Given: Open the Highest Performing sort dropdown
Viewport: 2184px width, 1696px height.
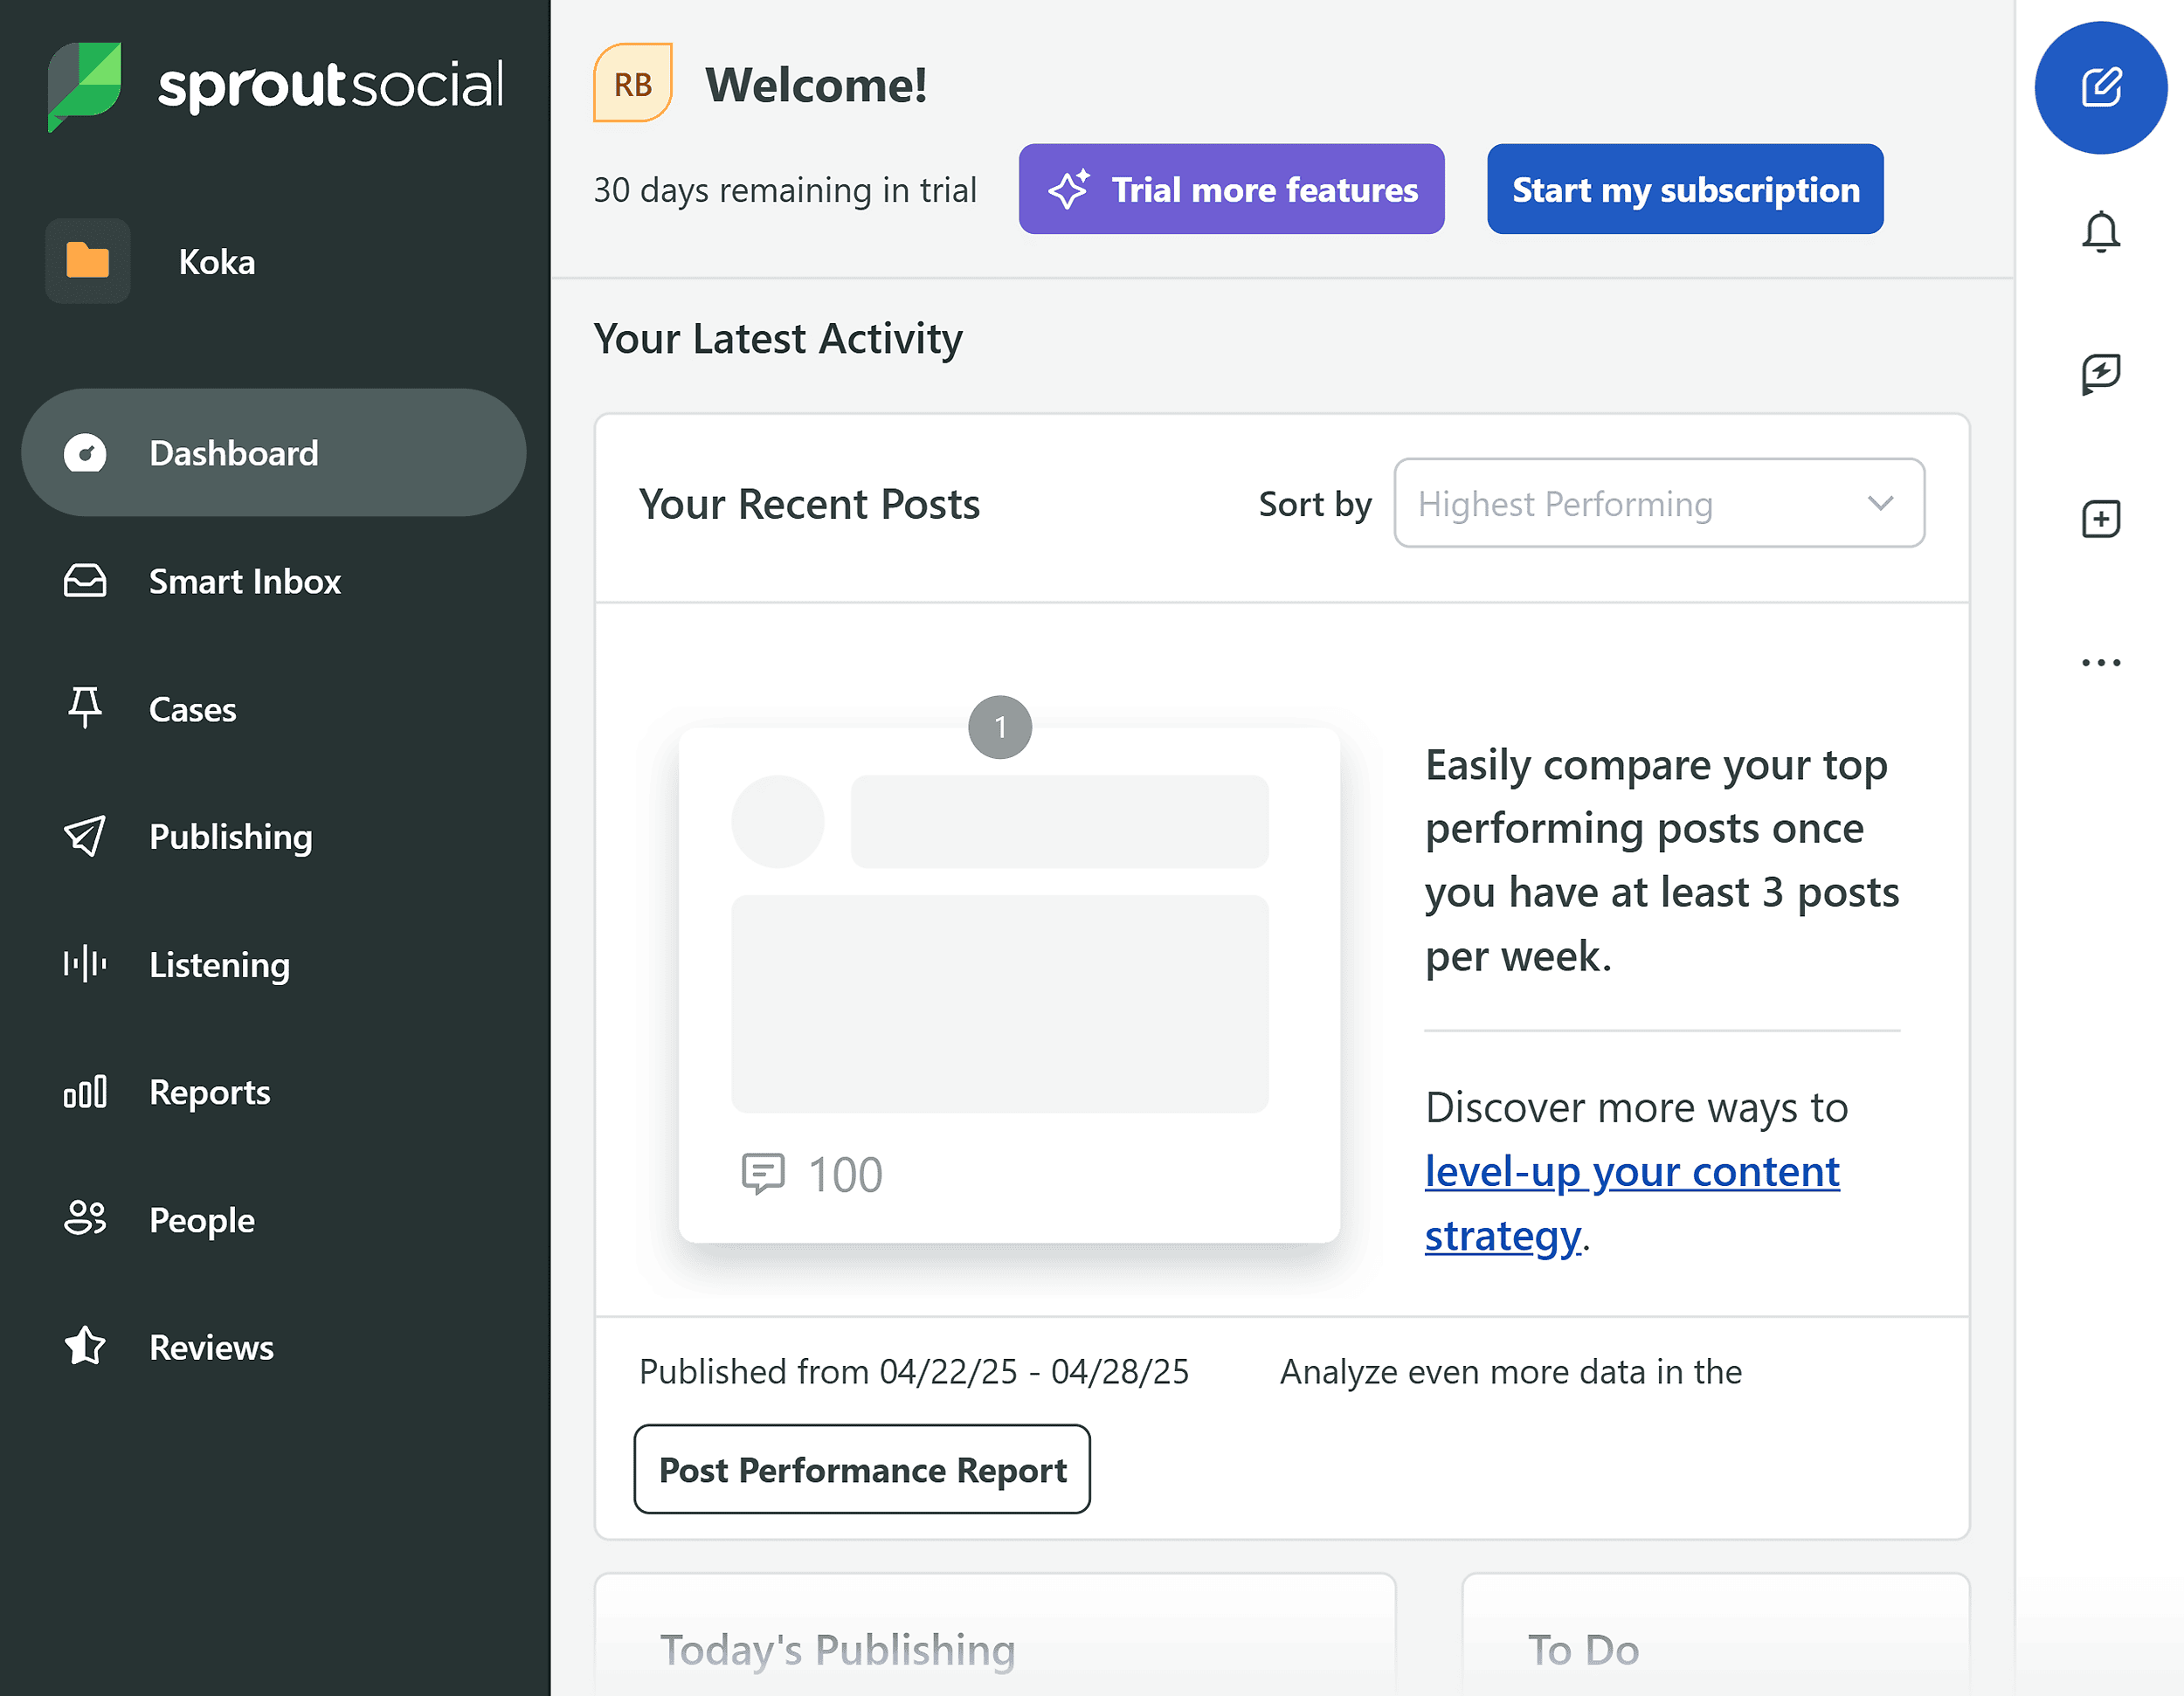Looking at the screenshot, I should point(1658,503).
